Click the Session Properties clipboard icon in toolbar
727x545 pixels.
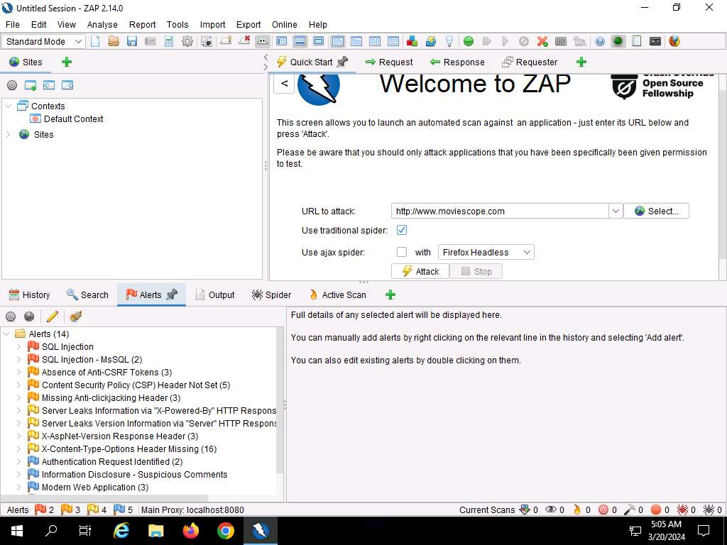click(x=169, y=41)
